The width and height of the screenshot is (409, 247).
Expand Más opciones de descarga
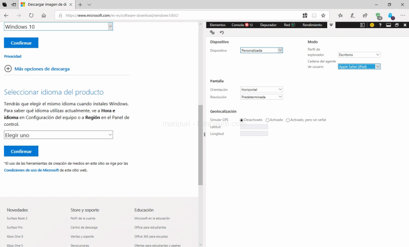coord(42,69)
